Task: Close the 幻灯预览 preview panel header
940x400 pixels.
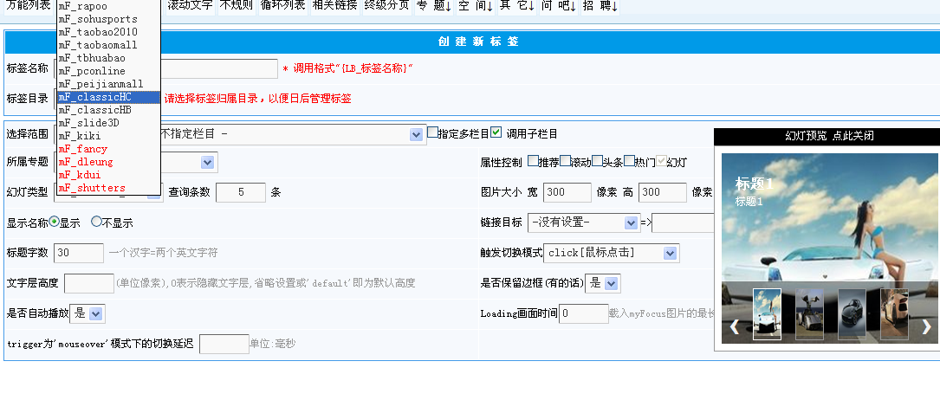Action: (829, 136)
